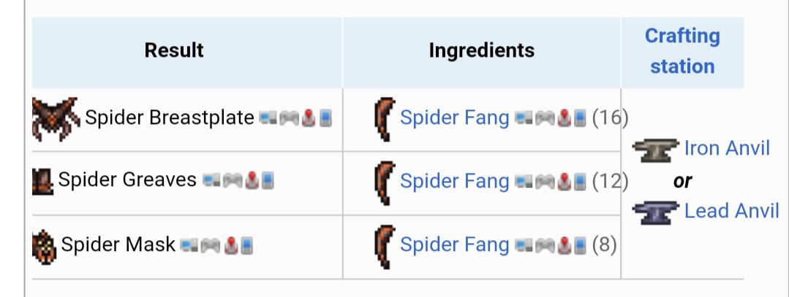The height and width of the screenshot is (297, 789).
Task: Open the Iron Anvil link
Action: pyautogui.click(x=727, y=149)
